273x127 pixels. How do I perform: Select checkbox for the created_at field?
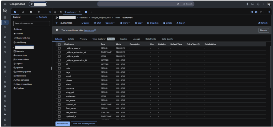tap(59, 104)
